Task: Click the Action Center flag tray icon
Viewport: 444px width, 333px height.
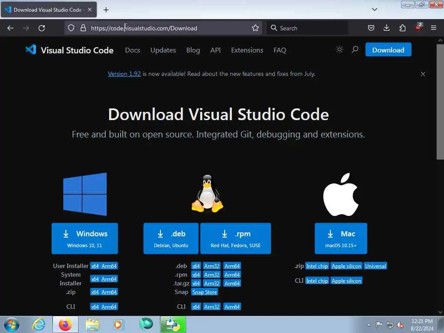Action: (x=379, y=325)
